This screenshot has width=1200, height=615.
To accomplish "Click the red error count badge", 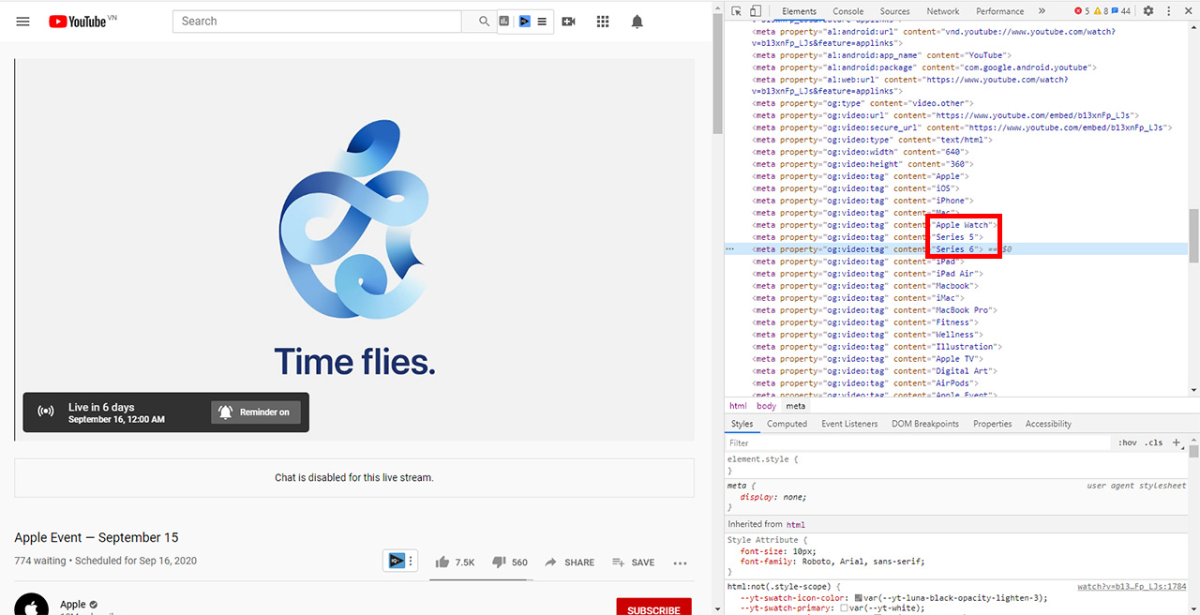I will coord(1082,11).
